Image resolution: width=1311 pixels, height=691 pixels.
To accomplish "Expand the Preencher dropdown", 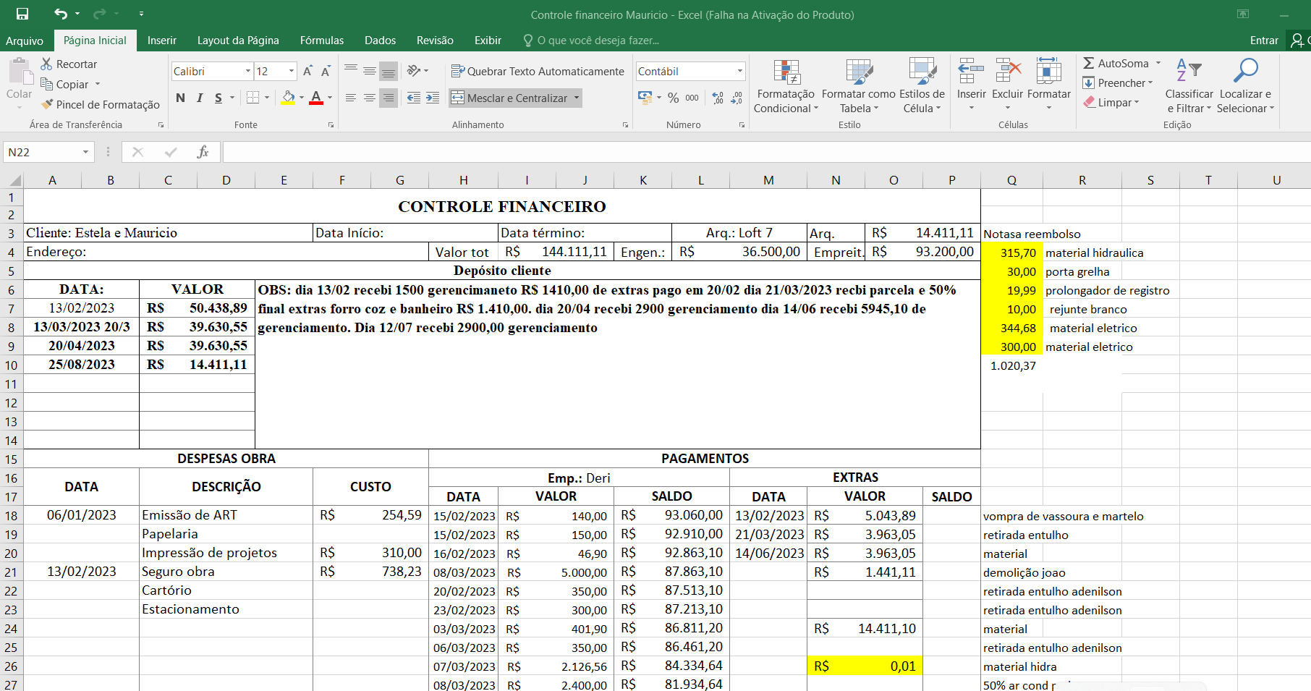I will tap(1150, 82).
